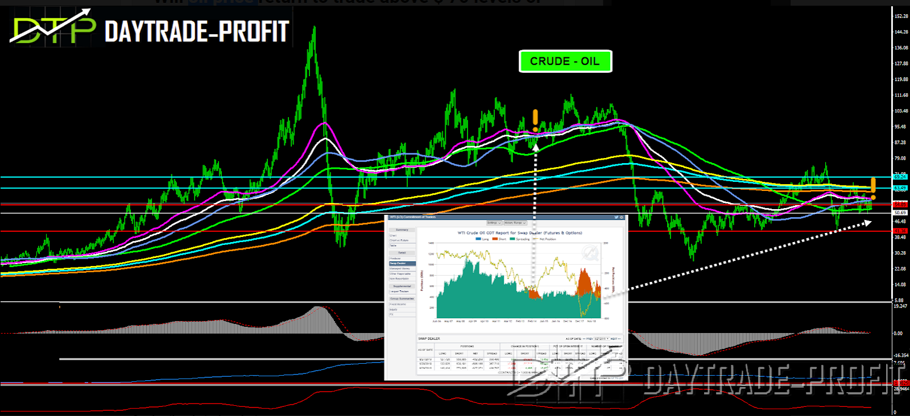This screenshot has height=416, width=910.
Task: Toggle the Long series in chart legend
Action: coord(482,239)
